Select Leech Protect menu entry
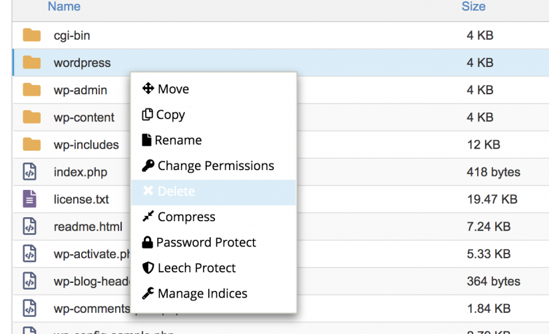The image size is (549, 334). pyautogui.click(x=214, y=268)
